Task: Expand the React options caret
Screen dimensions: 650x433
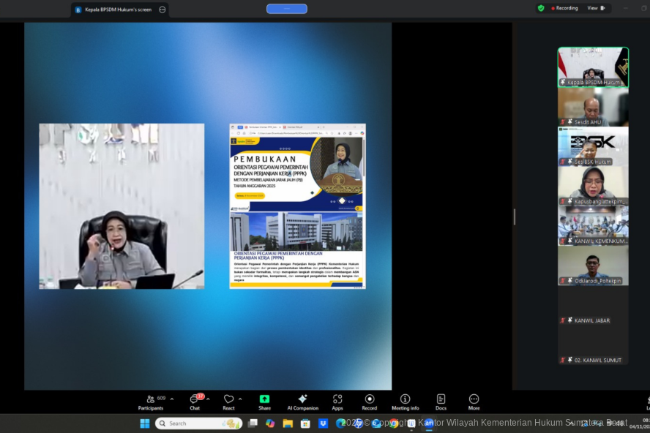Action: click(x=240, y=399)
